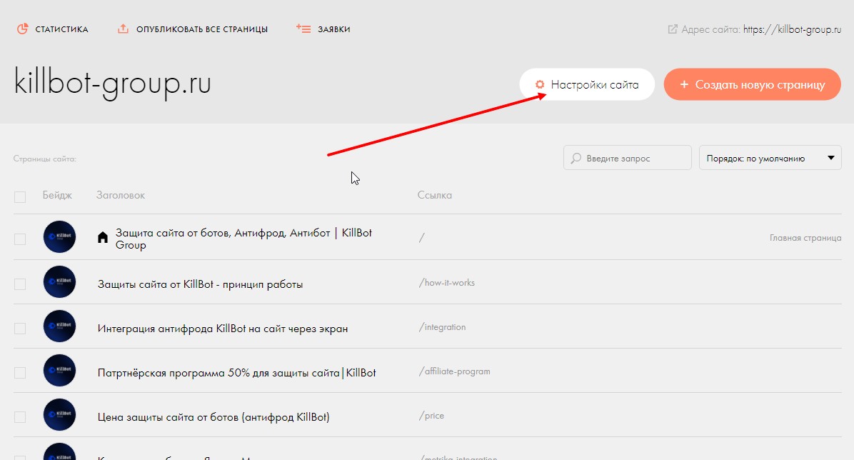
Task: Click the Ссылка column header
Action: click(435, 195)
